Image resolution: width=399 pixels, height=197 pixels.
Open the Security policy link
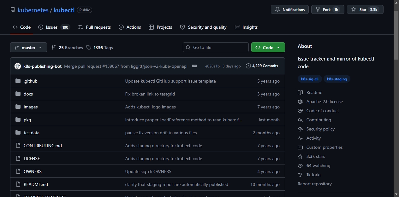pyautogui.click(x=316, y=129)
